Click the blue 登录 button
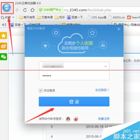Viewport: 140px width, 140px height. pos(74,102)
